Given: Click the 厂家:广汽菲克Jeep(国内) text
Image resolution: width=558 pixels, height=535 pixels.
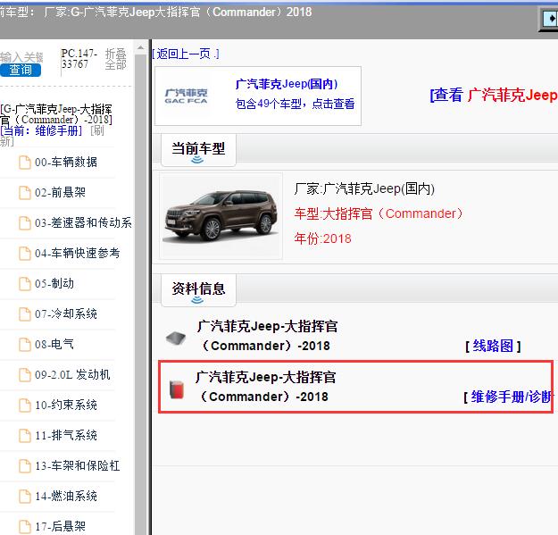Looking at the screenshot, I should [364, 188].
